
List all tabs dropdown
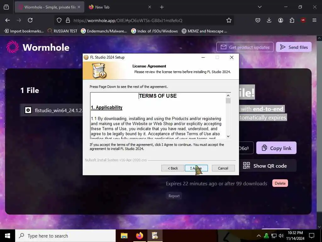259,7
